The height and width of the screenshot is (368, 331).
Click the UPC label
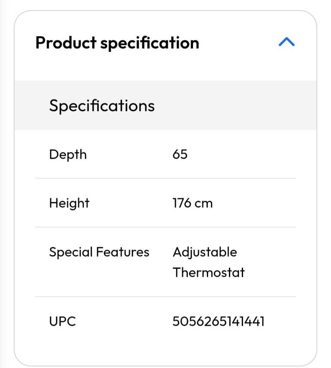[62, 321]
